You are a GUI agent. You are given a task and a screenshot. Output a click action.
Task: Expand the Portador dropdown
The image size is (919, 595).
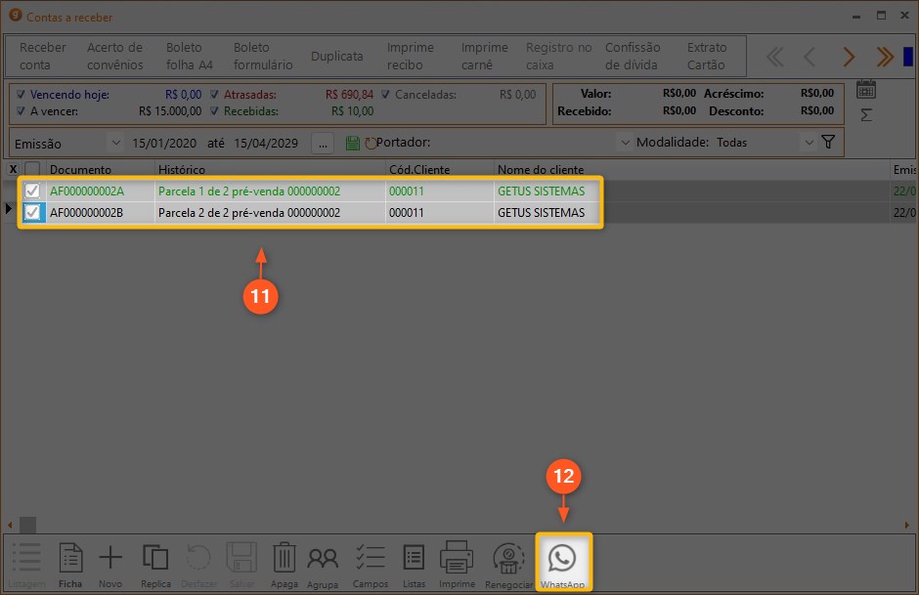click(625, 143)
